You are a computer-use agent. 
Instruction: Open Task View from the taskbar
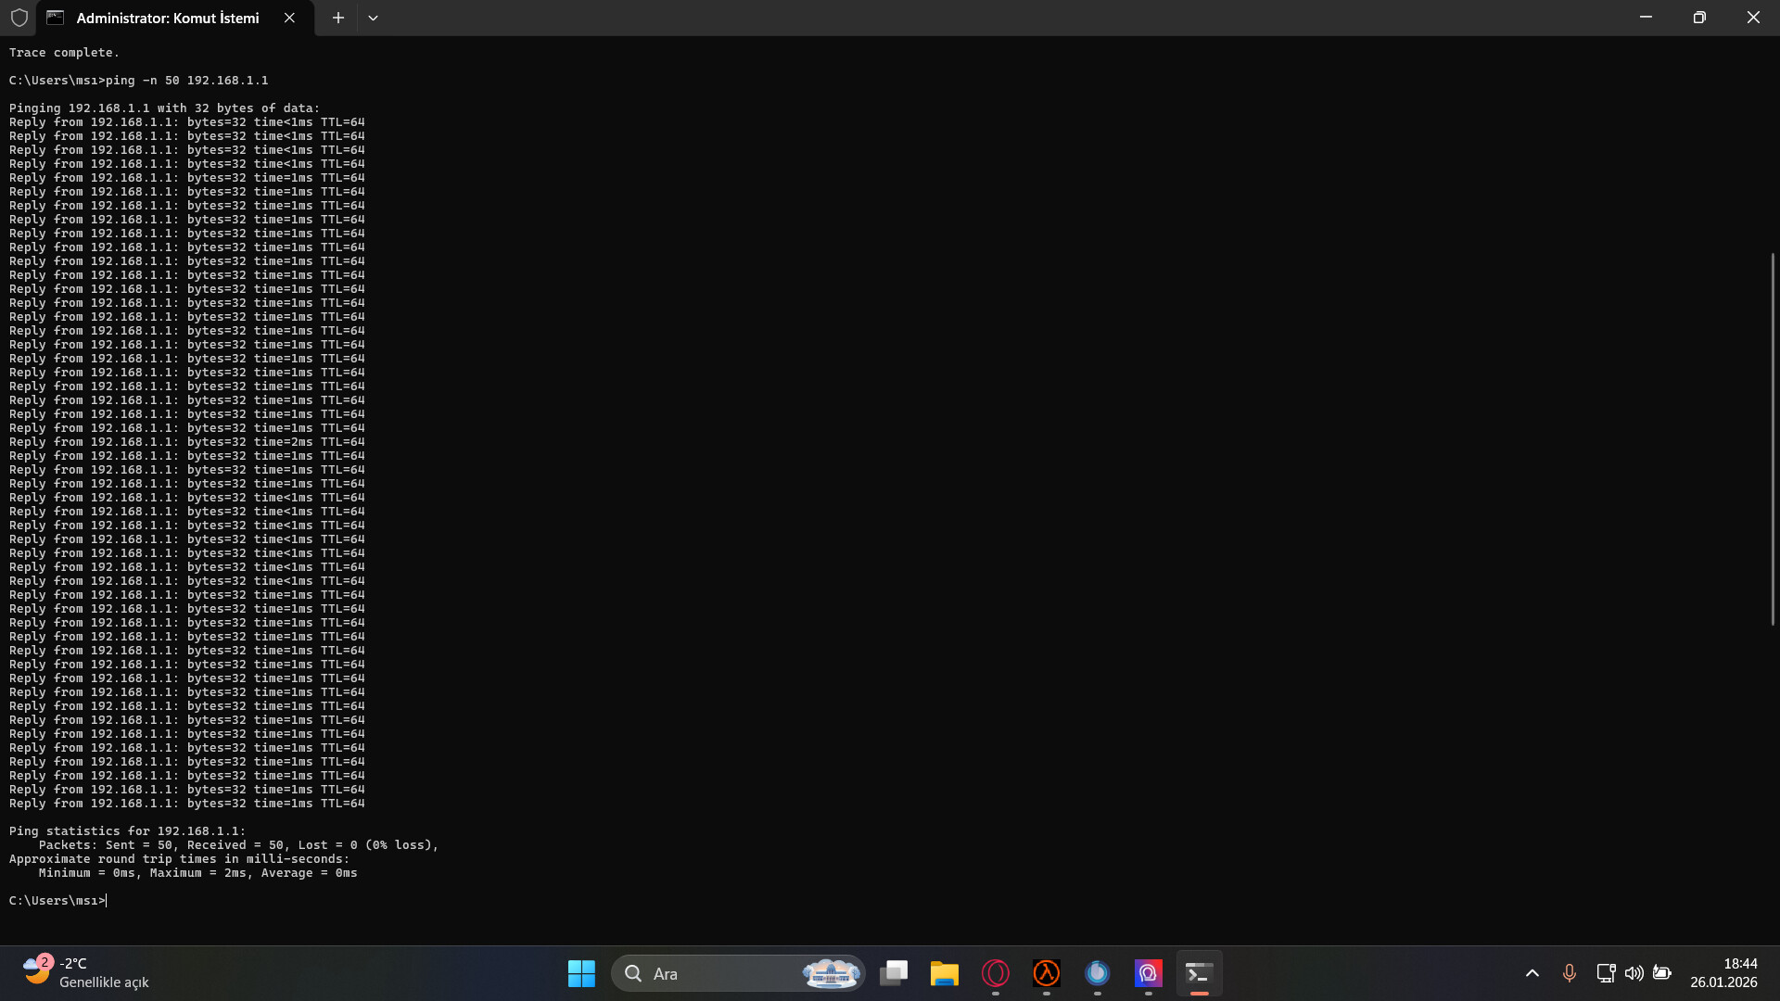[x=894, y=973]
